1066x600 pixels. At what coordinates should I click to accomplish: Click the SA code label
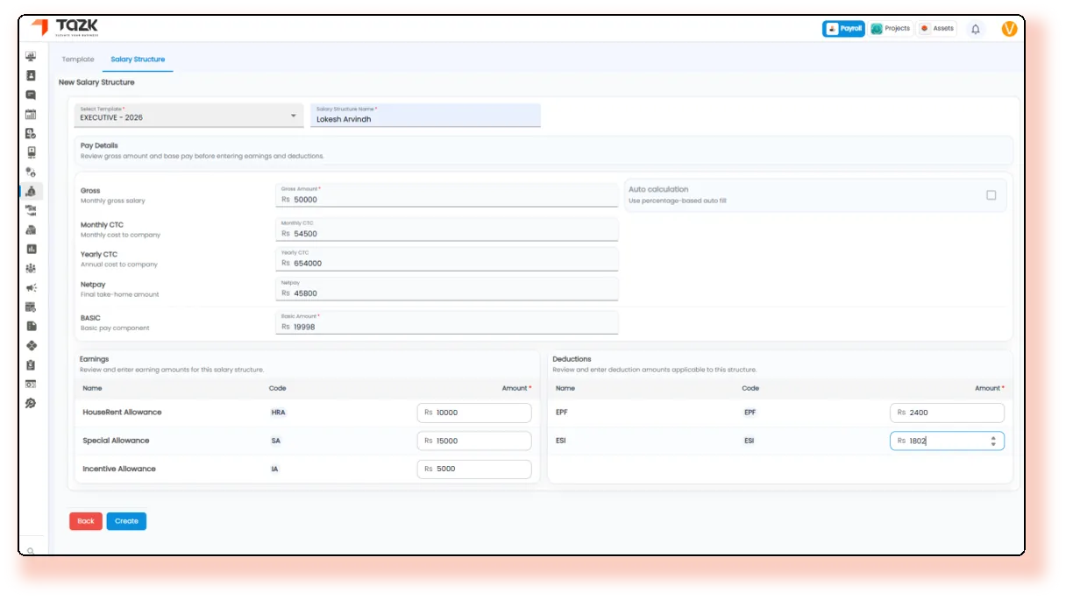(276, 441)
